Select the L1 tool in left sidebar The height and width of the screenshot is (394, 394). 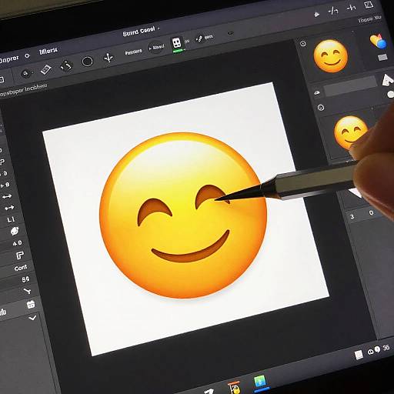pyautogui.click(x=11, y=219)
